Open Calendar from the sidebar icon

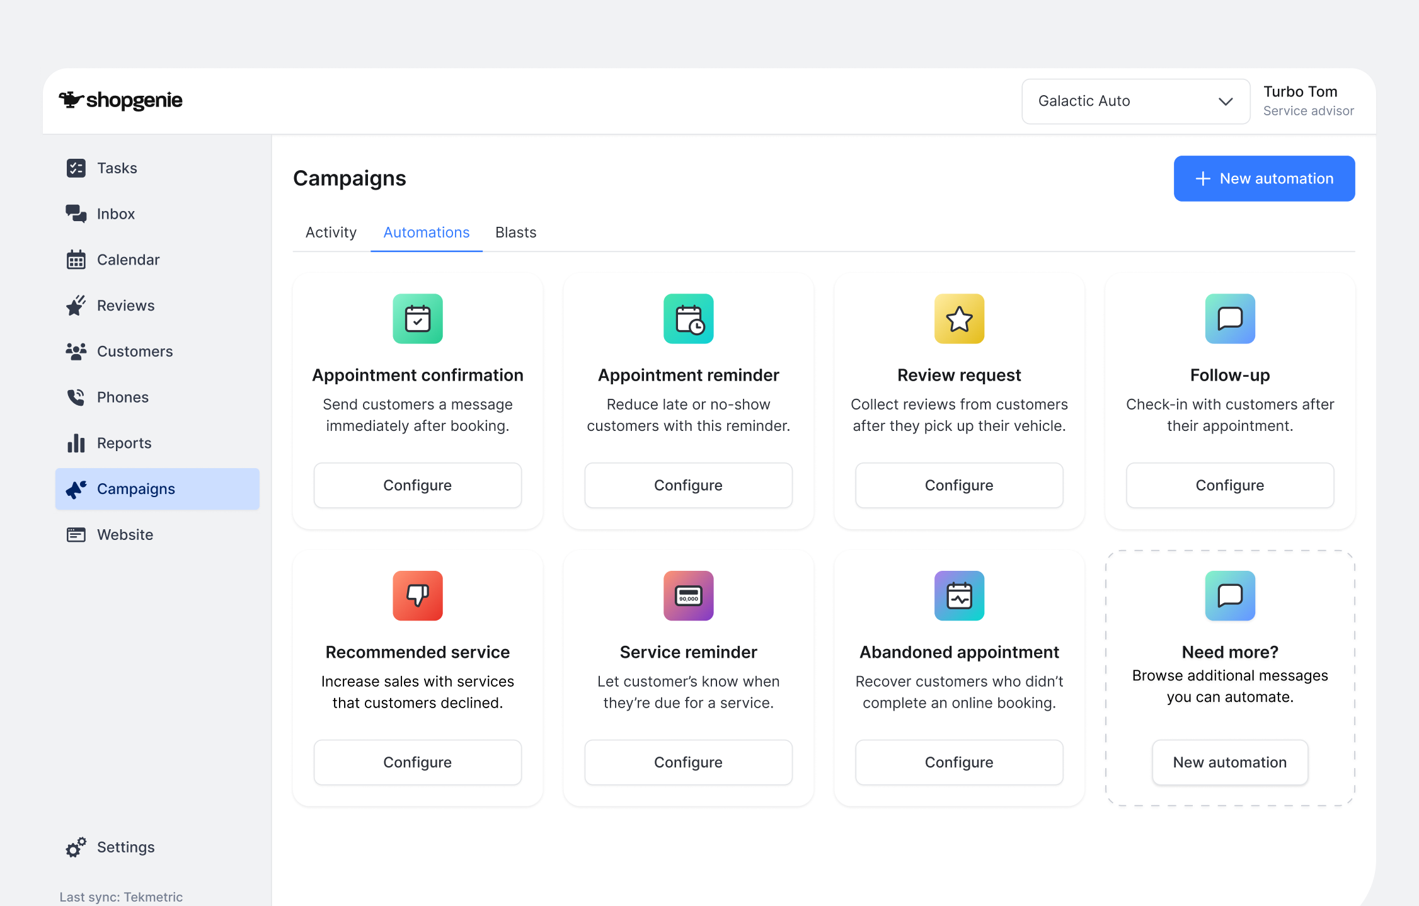click(76, 260)
